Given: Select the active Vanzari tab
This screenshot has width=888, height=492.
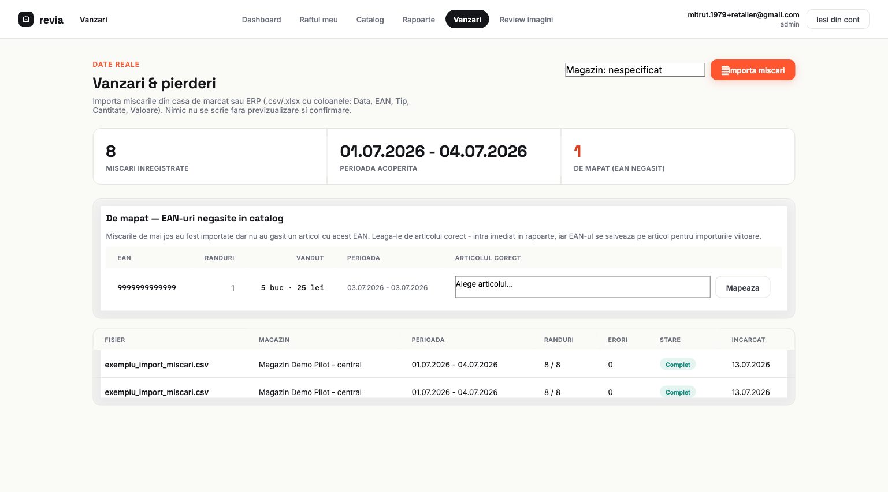Looking at the screenshot, I should 467,20.
